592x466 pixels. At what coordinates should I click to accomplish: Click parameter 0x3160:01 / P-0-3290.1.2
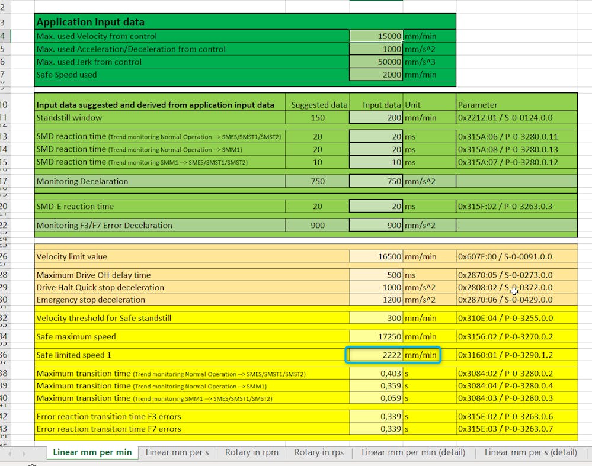pos(505,355)
